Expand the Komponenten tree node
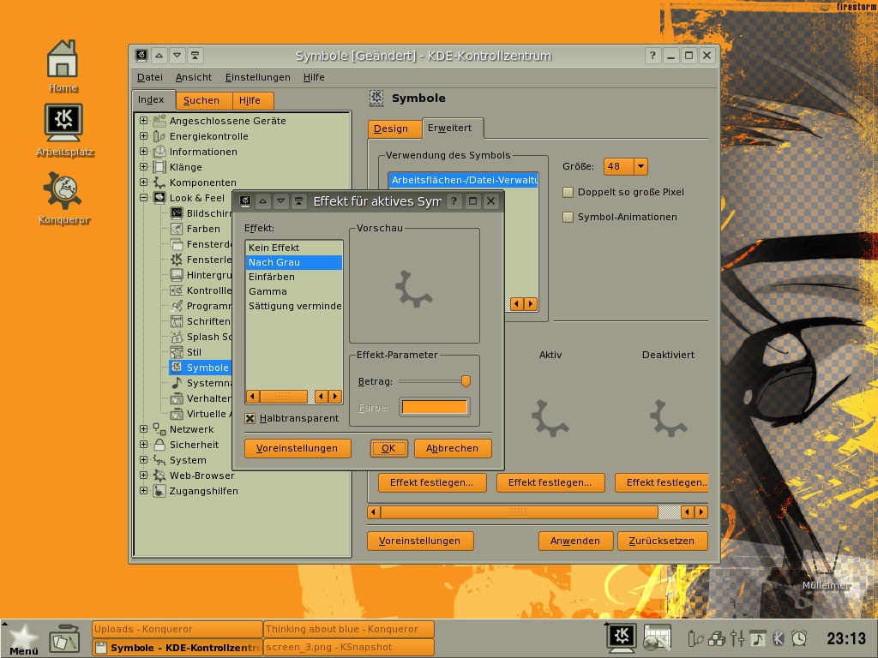Viewport: 878px width, 658px height. [x=143, y=182]
